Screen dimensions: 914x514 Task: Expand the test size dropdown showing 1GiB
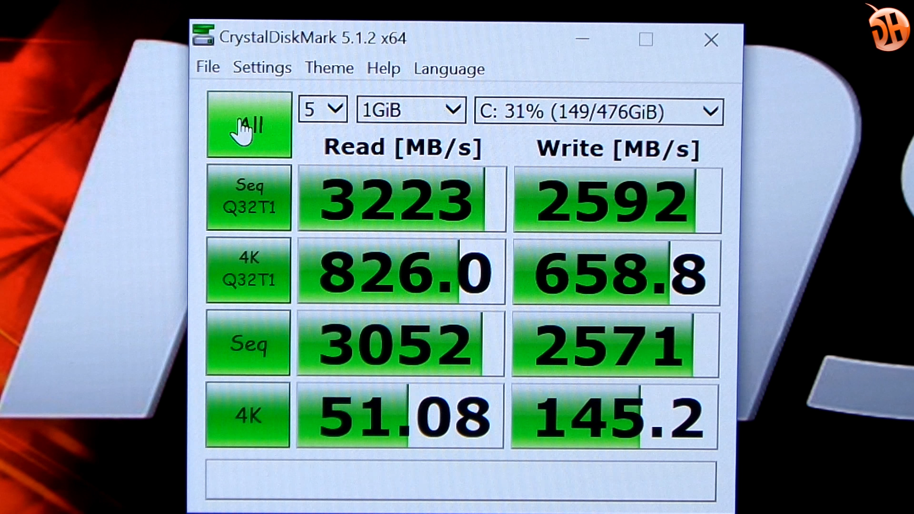(411, 110)
